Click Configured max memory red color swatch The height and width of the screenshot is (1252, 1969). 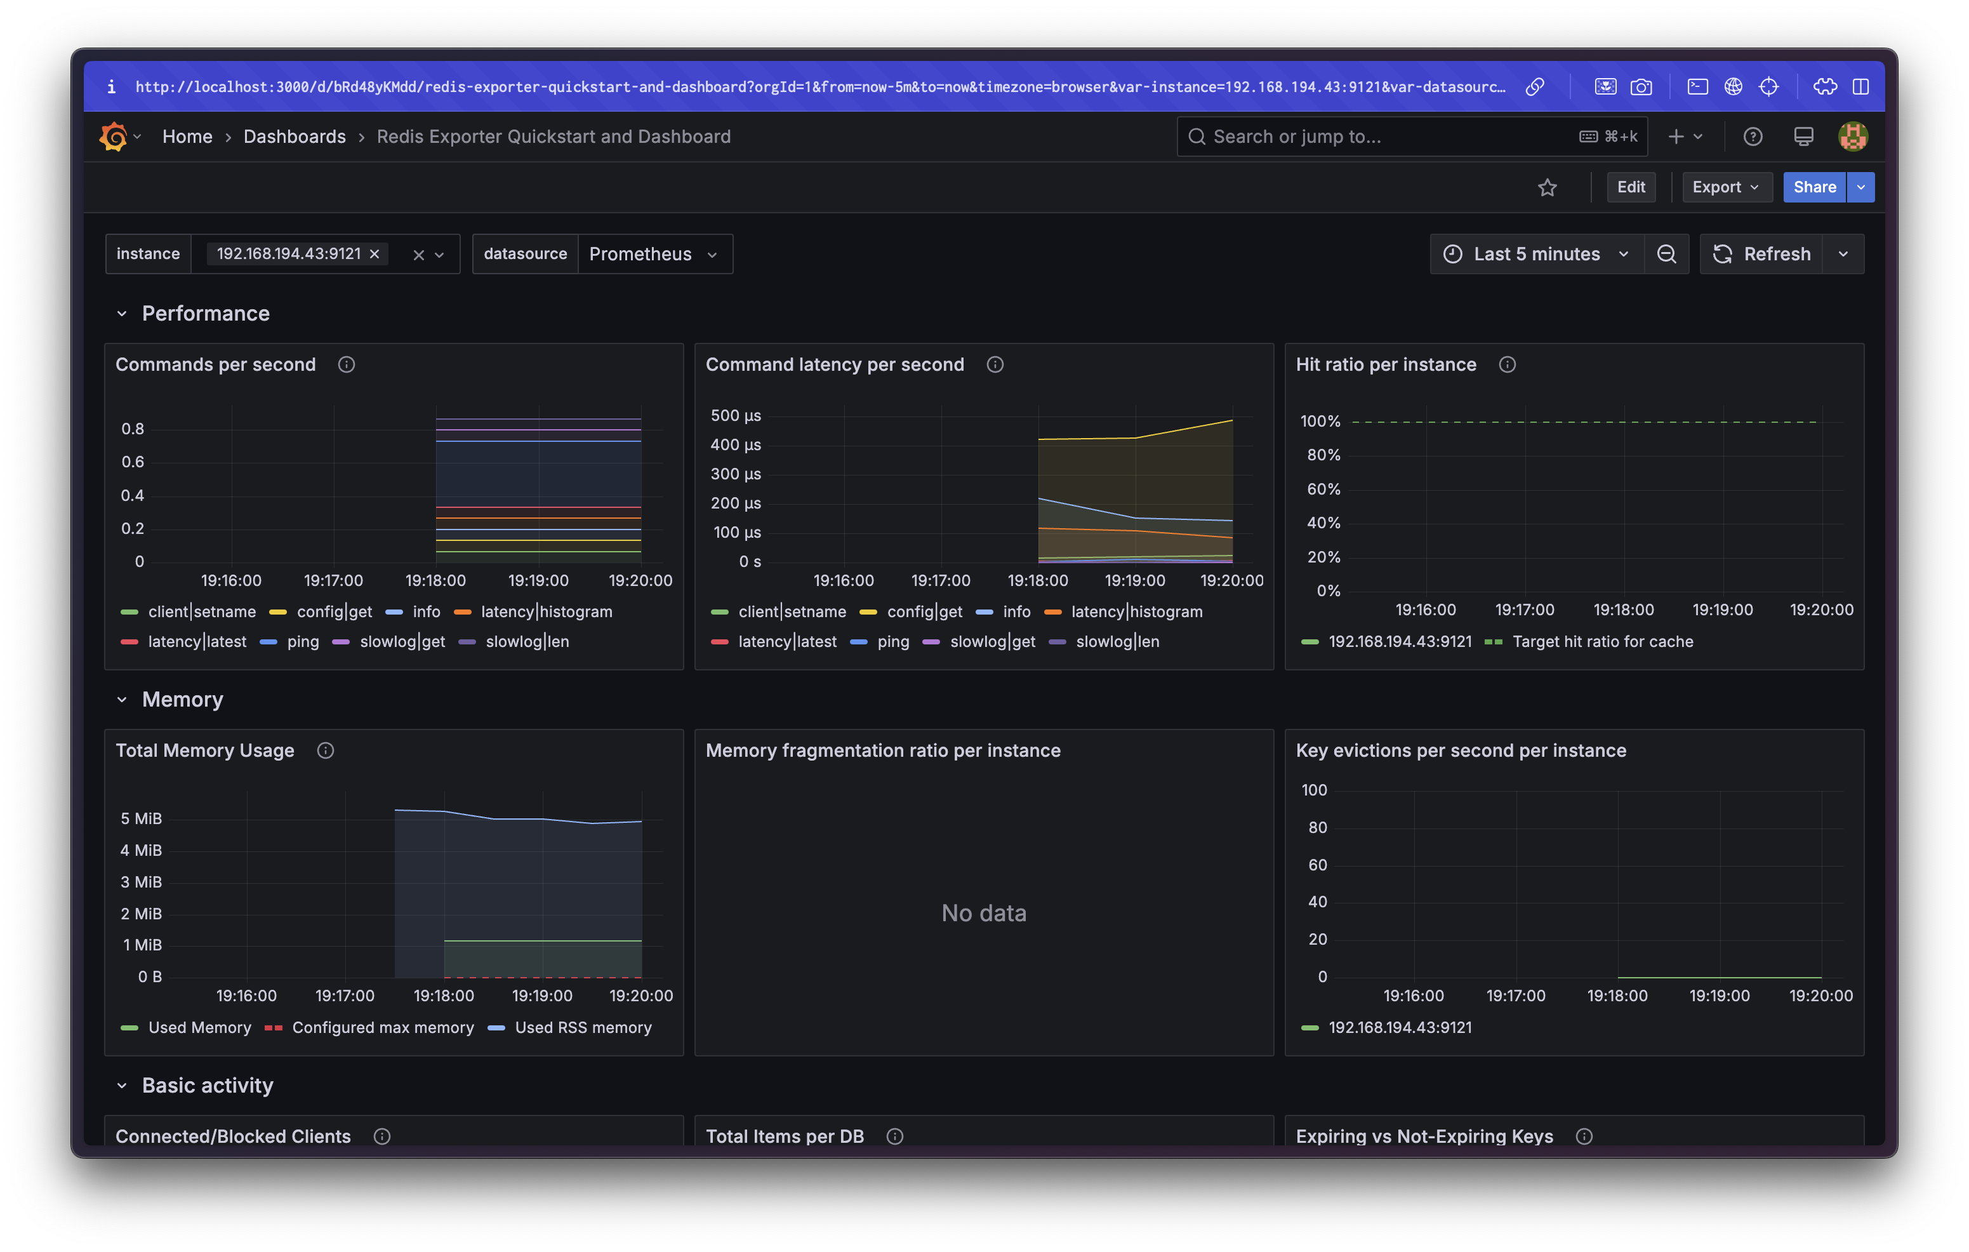[274, 1028]
